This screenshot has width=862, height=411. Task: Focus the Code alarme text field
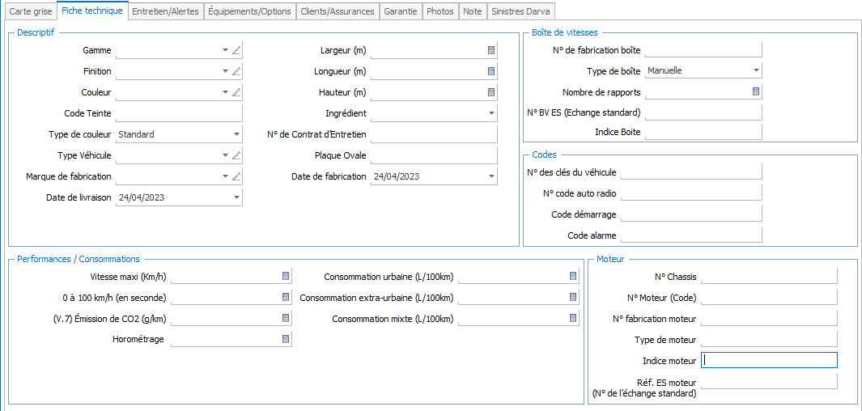690,235
